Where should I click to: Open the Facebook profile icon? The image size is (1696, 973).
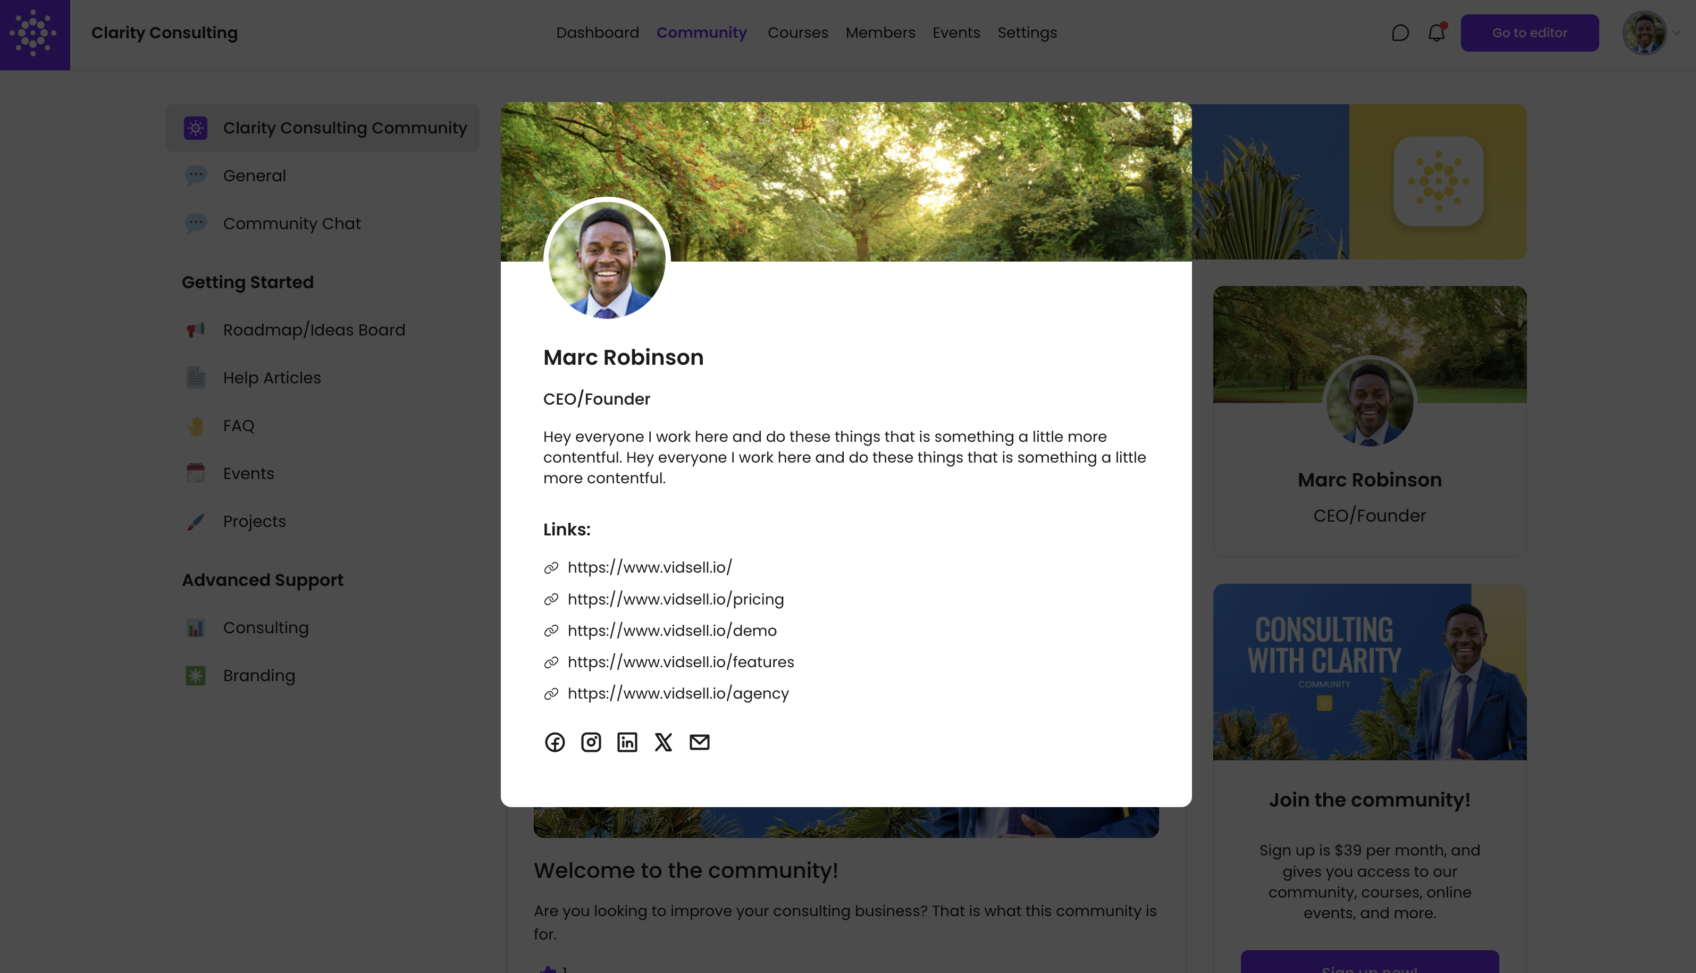coord(555,742)
